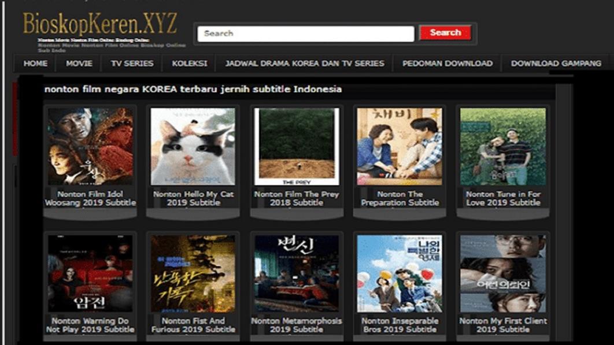Open JADWAL DRAMA KOREA DAN TV SERIES
The width and height of the screenshot is (614, 345).
pyautogui.click(x=304, y=64)
